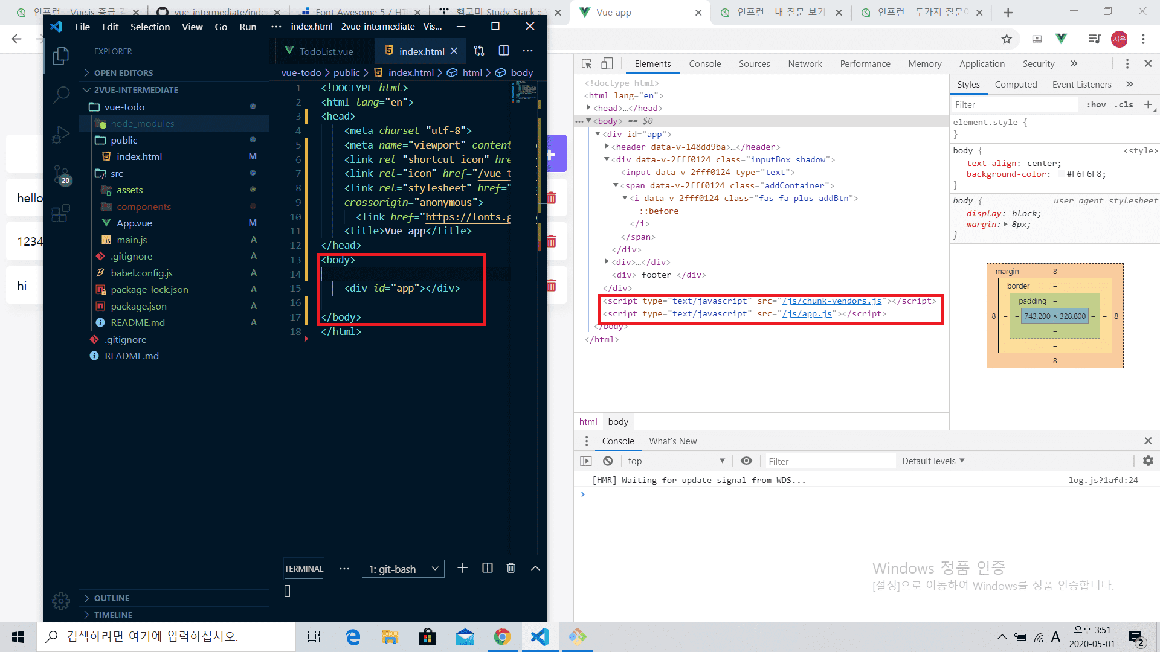Switch to the Network tab in DevTools
This screenshot has height=652, width=1160.
805,63
